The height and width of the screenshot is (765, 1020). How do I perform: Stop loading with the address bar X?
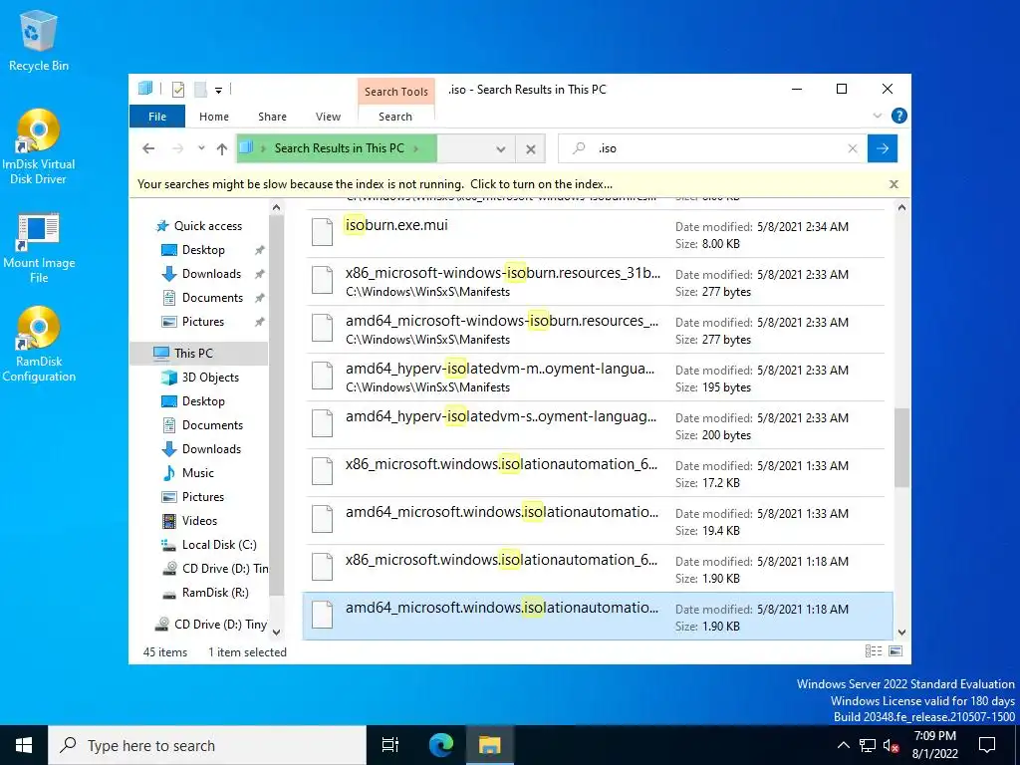[x=531, y=149]
